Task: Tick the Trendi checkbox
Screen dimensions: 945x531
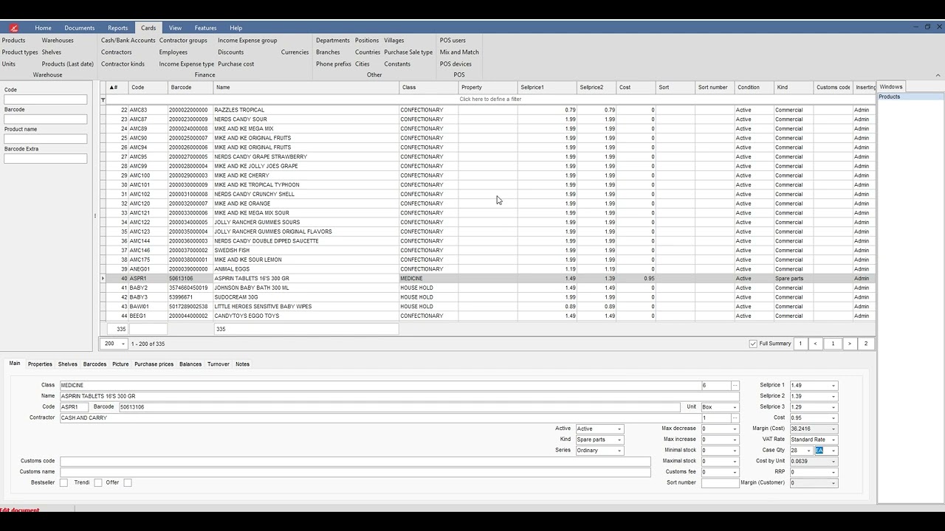Action: coord(97,482)
